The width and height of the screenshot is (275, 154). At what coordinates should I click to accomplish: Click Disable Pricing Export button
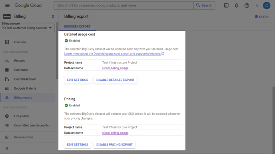114,144
